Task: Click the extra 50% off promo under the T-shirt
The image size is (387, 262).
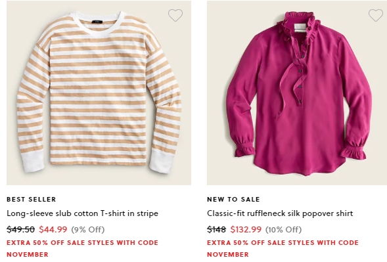Action: pyautogui.click(x=82, y=248)
